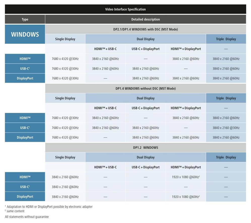251x223 pixels.
Task: Click 1920 x 1080 @60Hz in DP1.2 HDMI row
Action: click(186, 177)
